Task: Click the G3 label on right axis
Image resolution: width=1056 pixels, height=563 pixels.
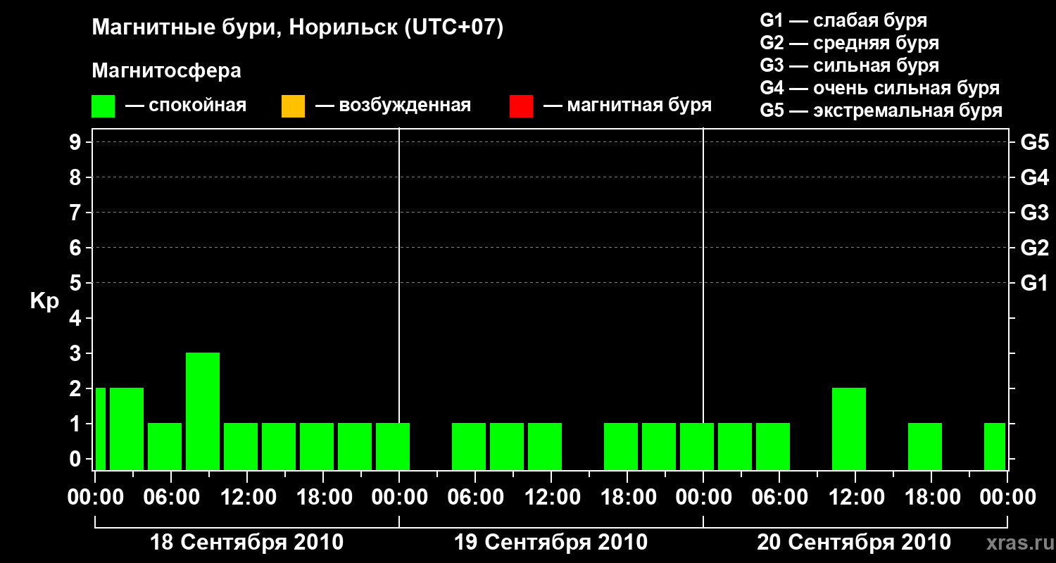Action: click(1035, 213)
